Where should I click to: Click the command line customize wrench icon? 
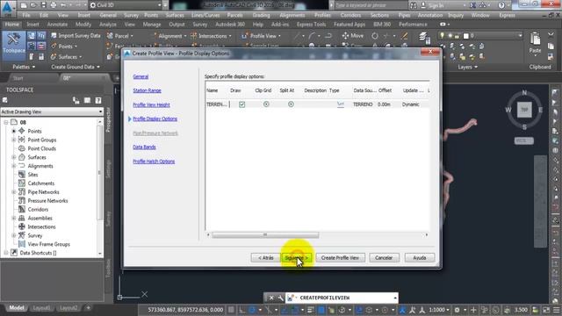click(280, 298)
